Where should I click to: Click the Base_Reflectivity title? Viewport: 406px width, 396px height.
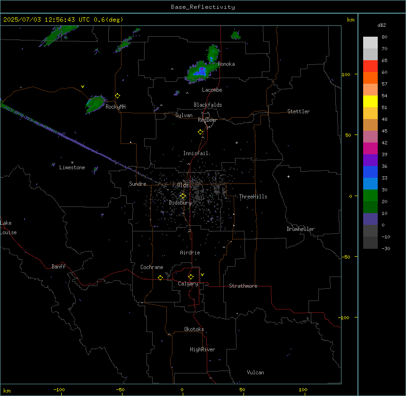(203, 7)
